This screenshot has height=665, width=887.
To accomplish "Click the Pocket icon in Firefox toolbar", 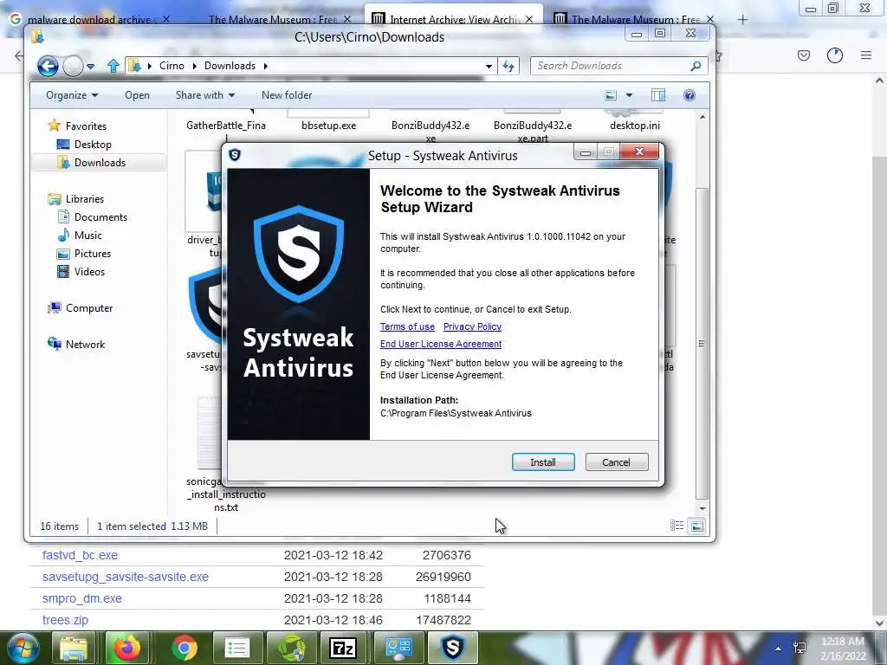I will pyautogui.click(x=804, y=55).
